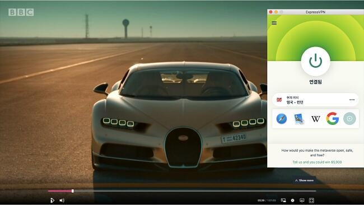Click the video elapsed time display

point(261,201)
